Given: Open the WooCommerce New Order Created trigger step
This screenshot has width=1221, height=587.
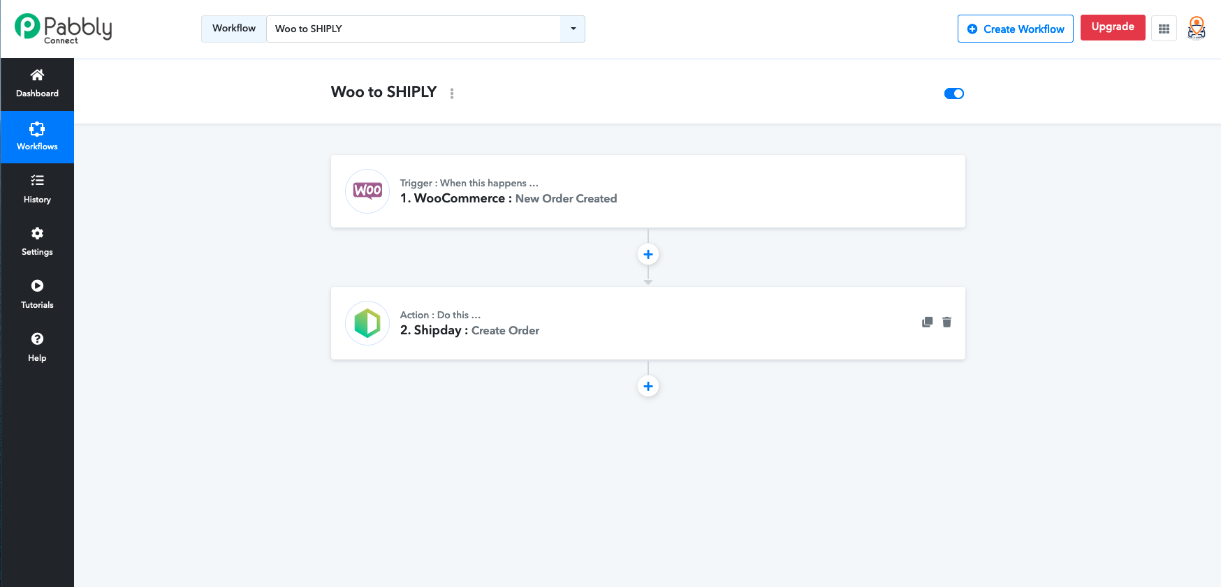Looking at the screenshot, I should coord(648,191).
